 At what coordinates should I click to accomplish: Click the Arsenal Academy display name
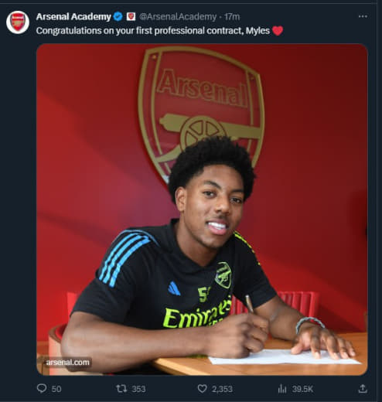[73, 17]
